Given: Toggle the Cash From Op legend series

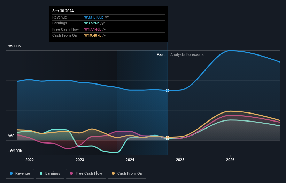Looking at the screenshot, I should pyautogui.click(x=127, y=174).
